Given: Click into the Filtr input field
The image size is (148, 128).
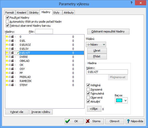Looking at the screenshot, I should (44, 31).
